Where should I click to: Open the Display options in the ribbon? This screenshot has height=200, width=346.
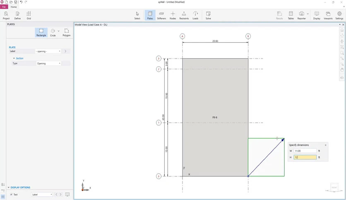pyautogui.click(x=317, y=15)
